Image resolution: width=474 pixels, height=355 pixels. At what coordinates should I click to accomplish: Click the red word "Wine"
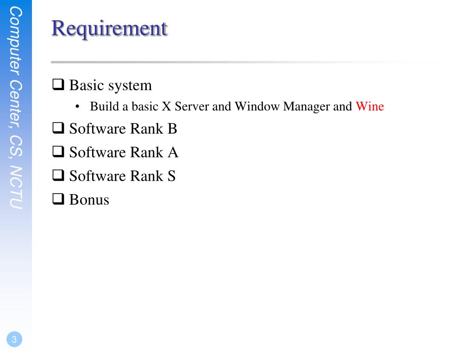pyautogui.click(x=370, y=106)
